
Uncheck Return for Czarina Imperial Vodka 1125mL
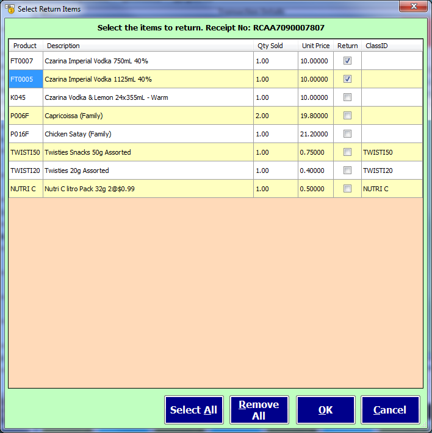347,79
